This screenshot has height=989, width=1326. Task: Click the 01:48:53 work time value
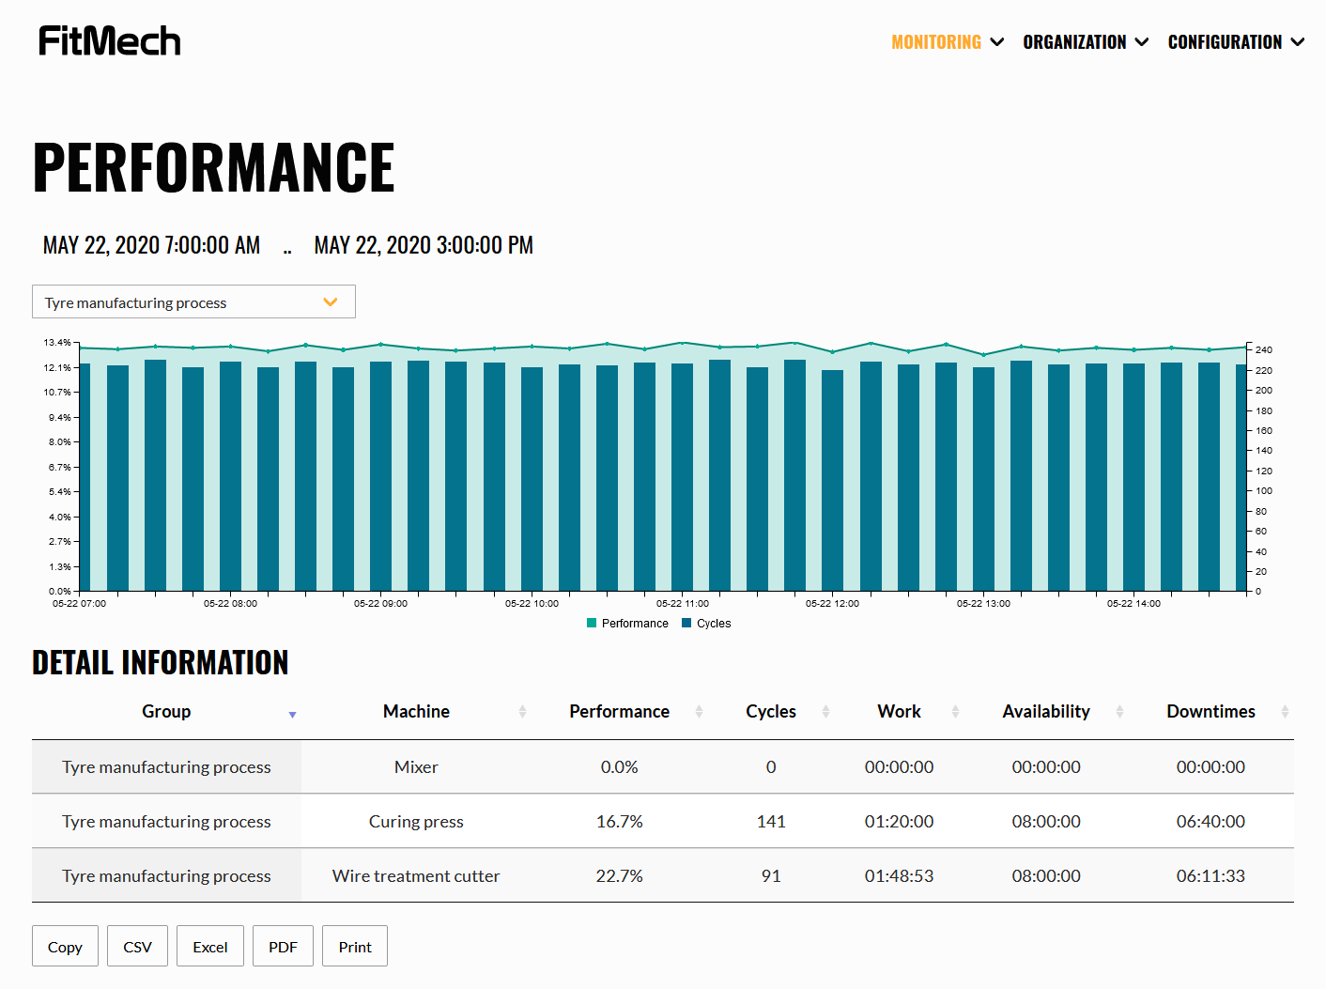900,876
